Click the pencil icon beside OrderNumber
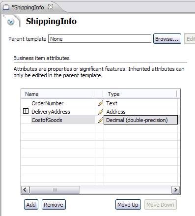This screenshot has height=216, width=195. 100,103
